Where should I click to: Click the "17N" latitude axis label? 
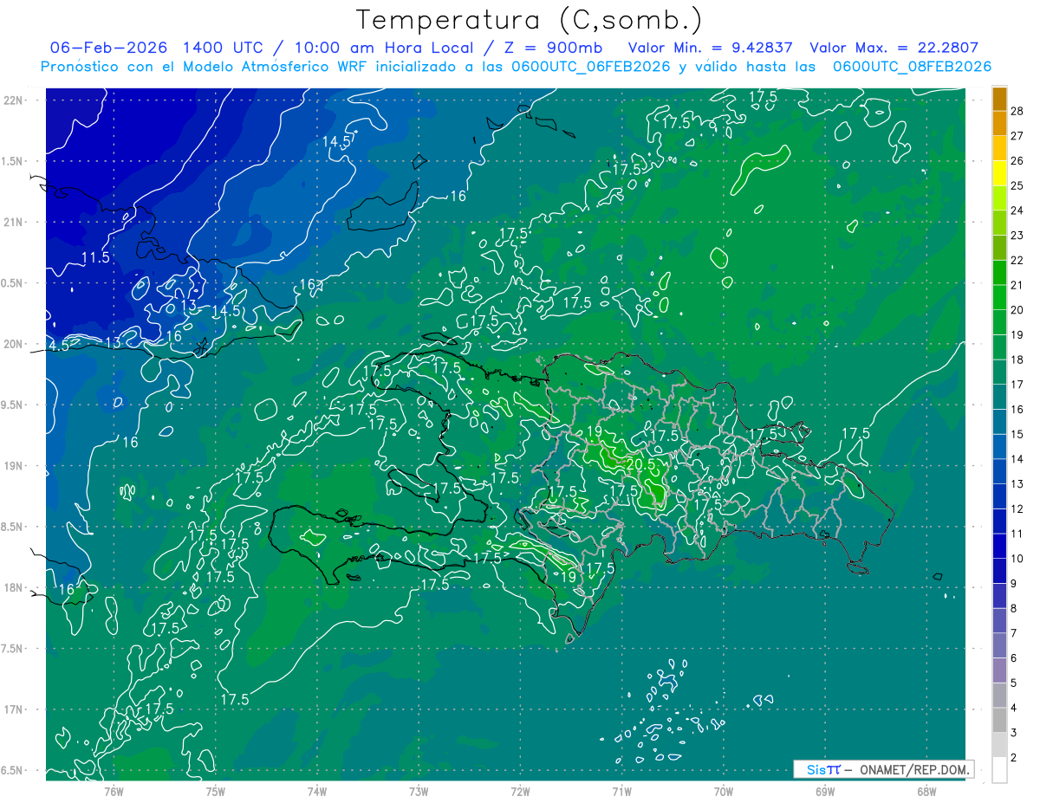12,709
